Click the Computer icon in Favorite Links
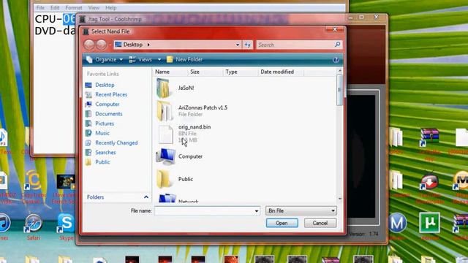468x263 pixels. [x=88, y=104]
